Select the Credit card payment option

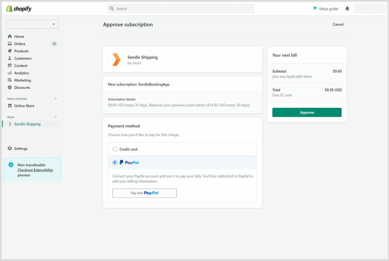[115, 149]
